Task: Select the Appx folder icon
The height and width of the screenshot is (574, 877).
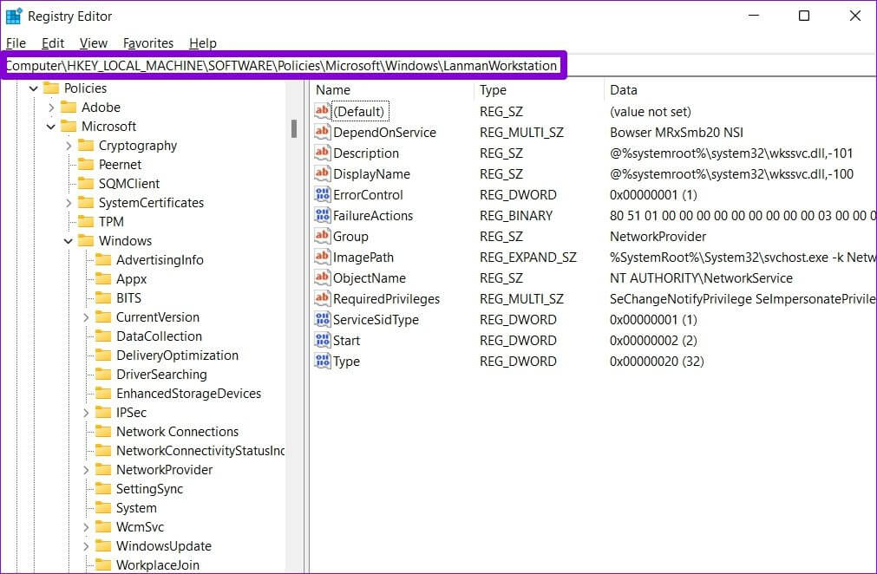Action: click(x=103, y=278)
